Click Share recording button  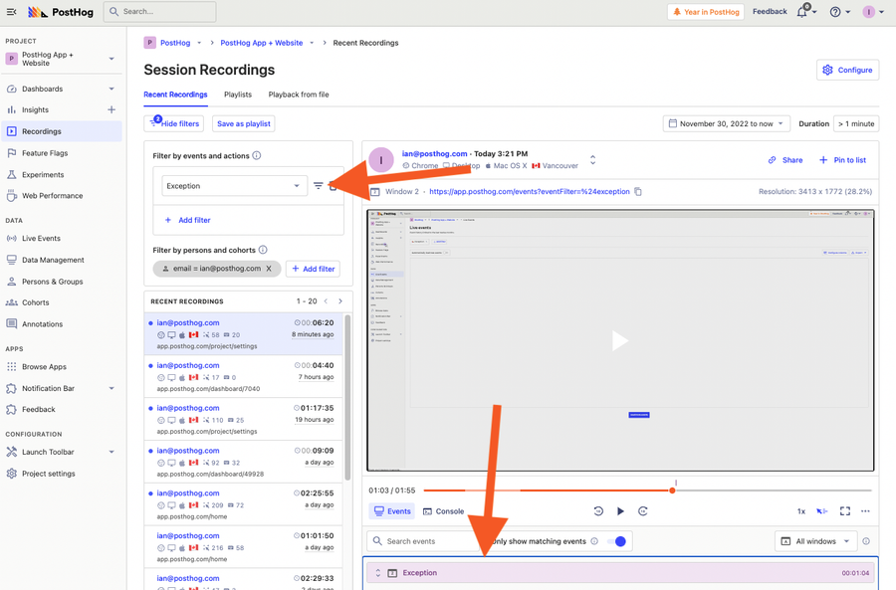coord(785,160)
